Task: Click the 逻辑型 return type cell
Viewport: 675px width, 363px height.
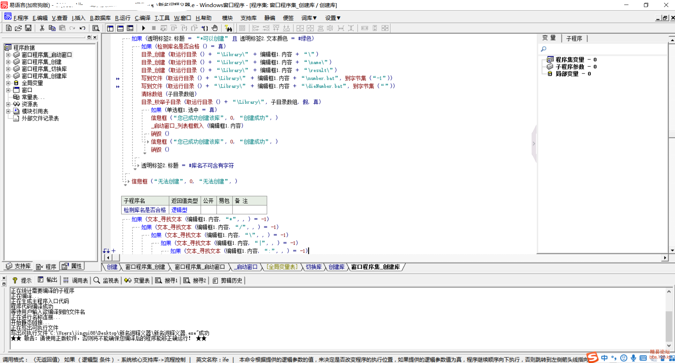Action: click(185, 210)
